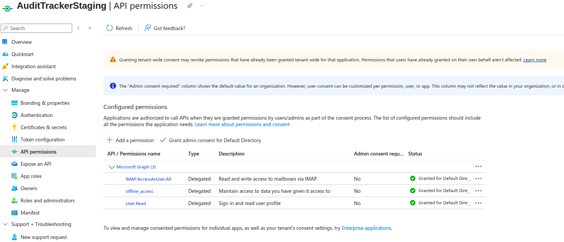
Task: Focus the sidebar Search field
Action: pyautogui.click(x=36, y=28)
